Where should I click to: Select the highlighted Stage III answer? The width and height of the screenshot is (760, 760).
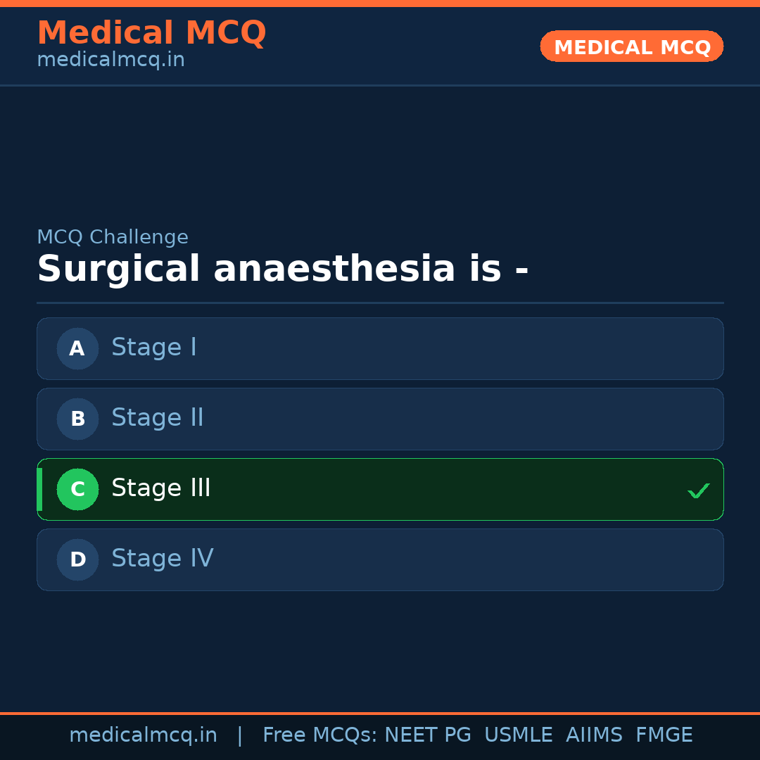(380, 489)
